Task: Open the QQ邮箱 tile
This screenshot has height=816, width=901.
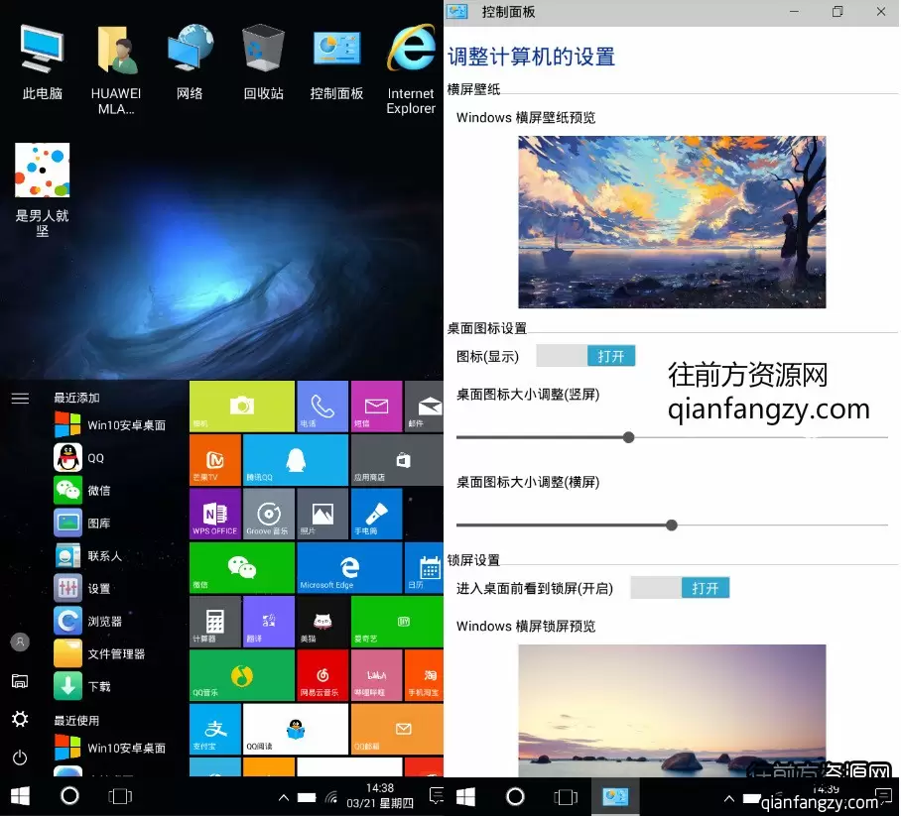Action: coord(397,730)
